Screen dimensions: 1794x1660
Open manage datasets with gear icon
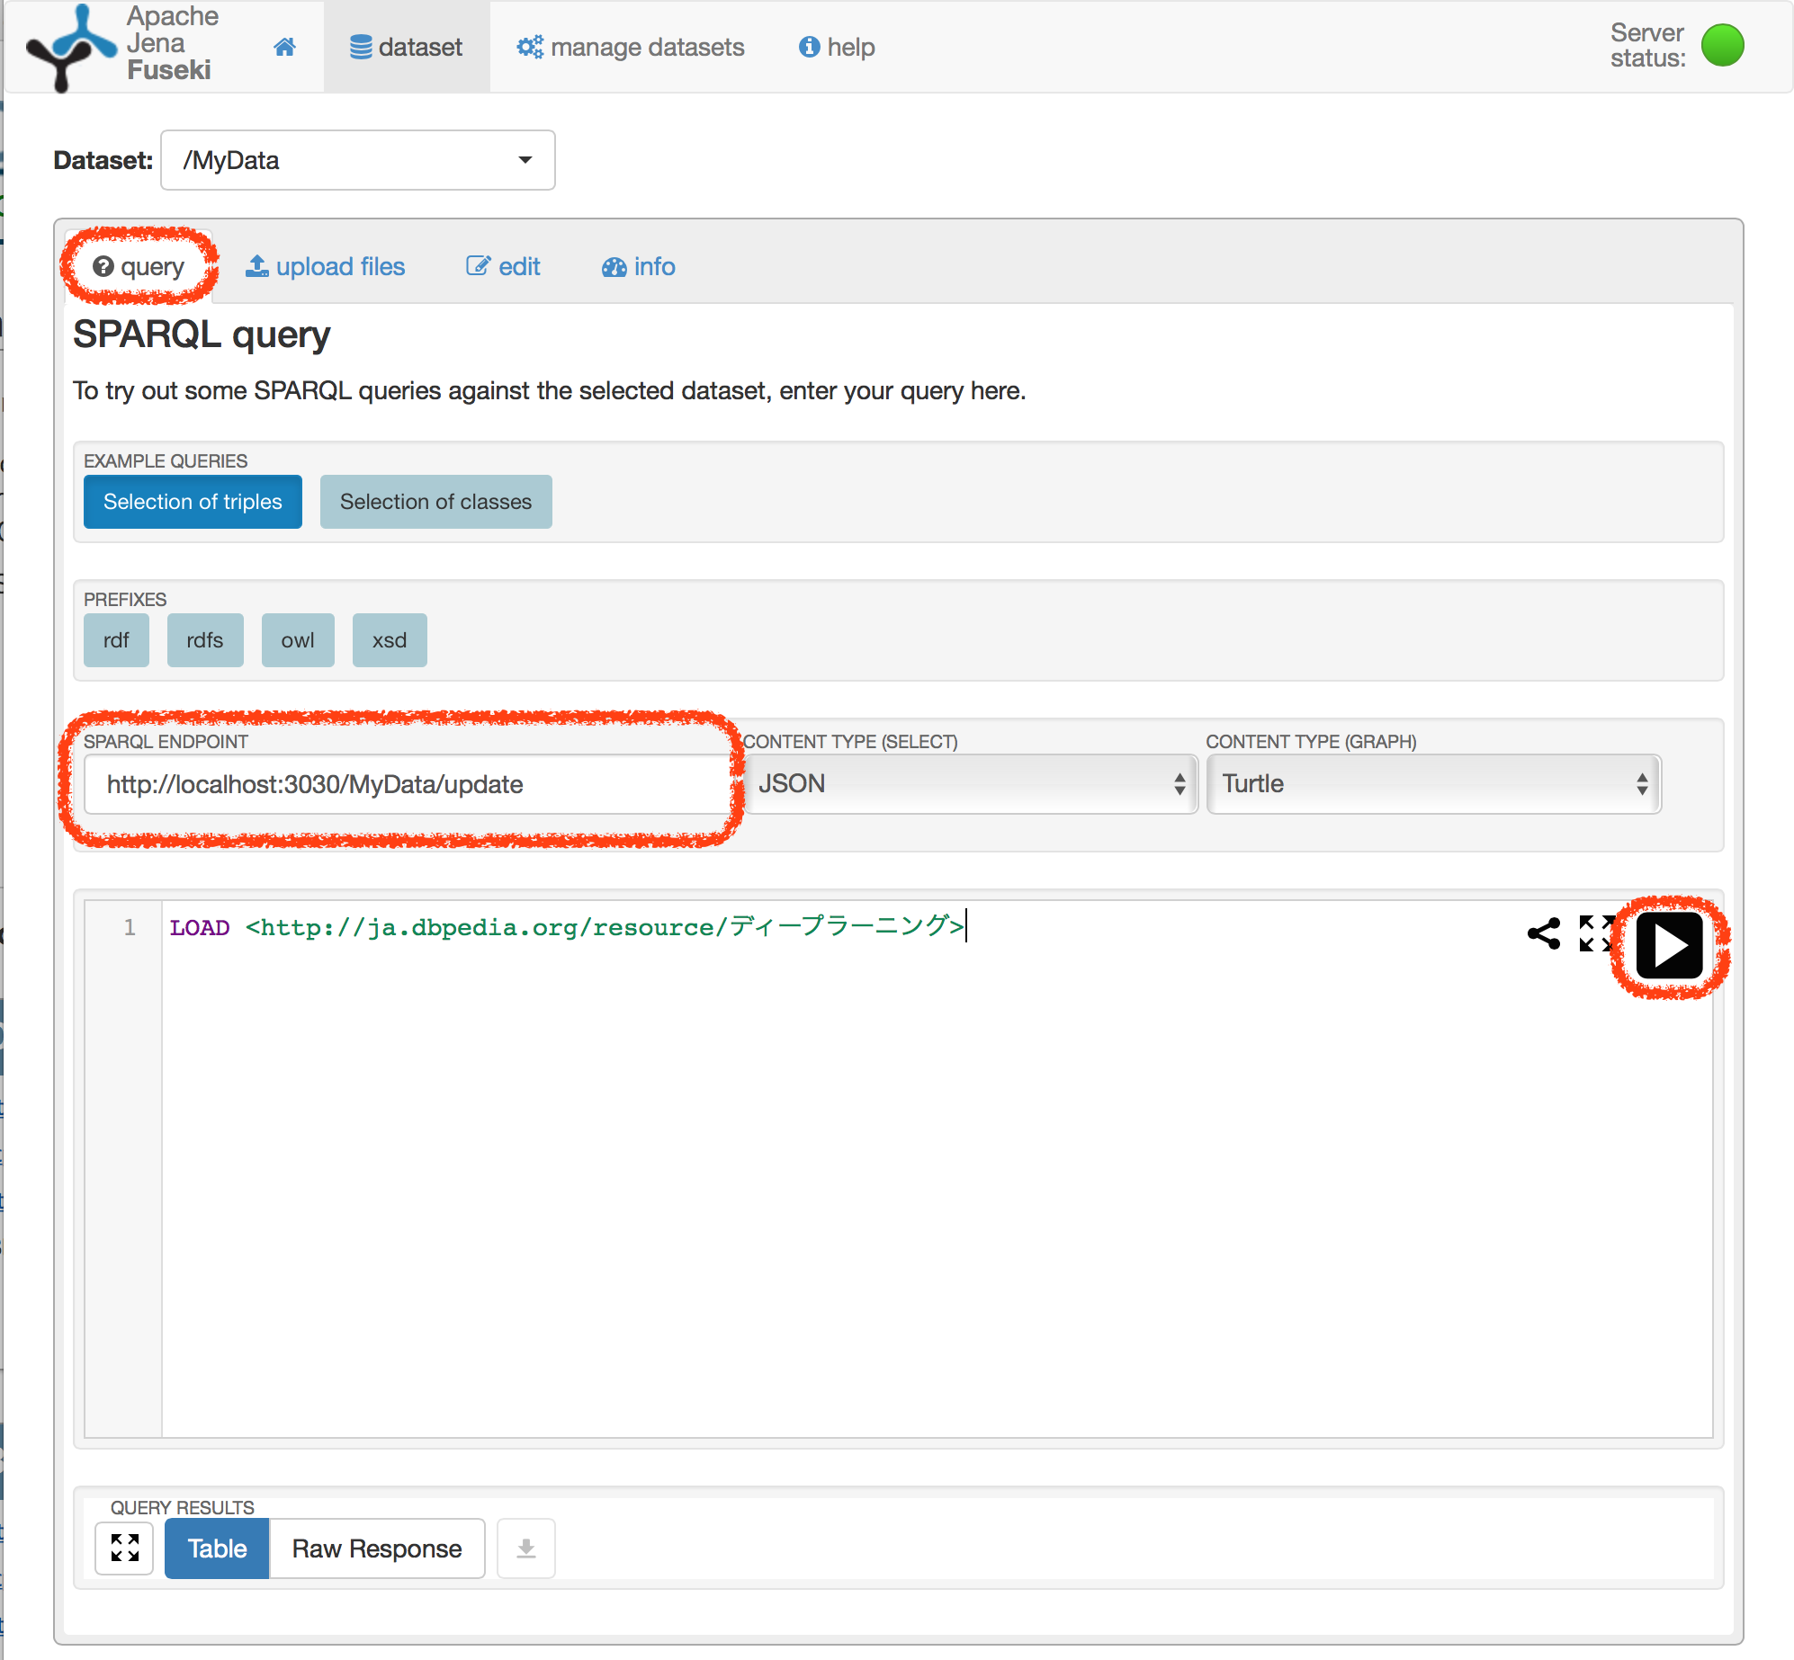pyautogui.click(x=631, y=47)
